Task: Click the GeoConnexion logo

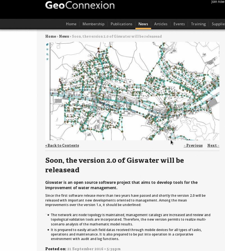Action: point(80,5)
